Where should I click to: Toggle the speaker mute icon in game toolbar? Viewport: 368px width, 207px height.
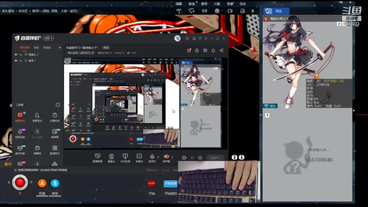(x=204, y=11)
